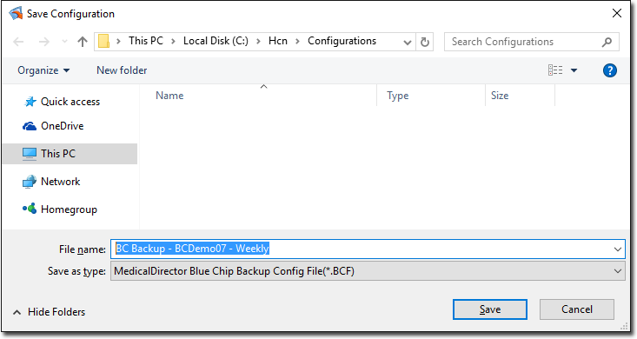Click the Save button
637x339 pixels.
[490, 309]
